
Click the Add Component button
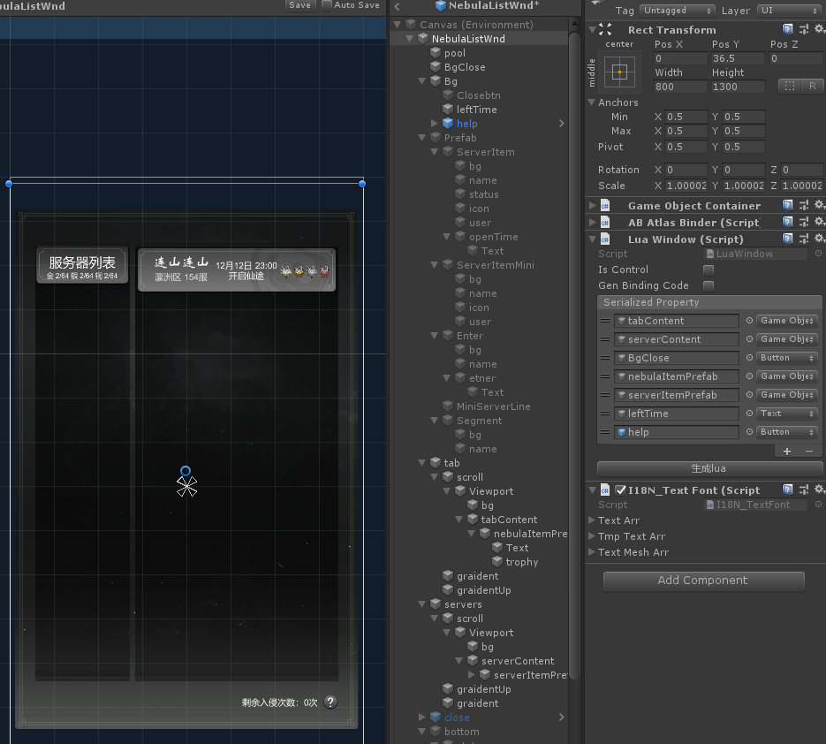(703, 581)
